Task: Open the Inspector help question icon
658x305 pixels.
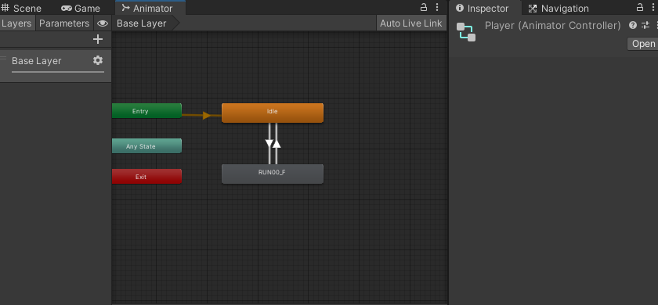Action: (x=633, y=25)
